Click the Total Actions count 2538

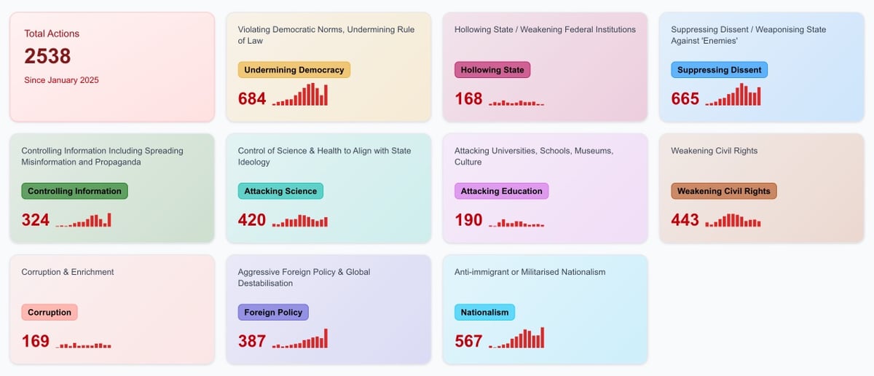point(47,56)
